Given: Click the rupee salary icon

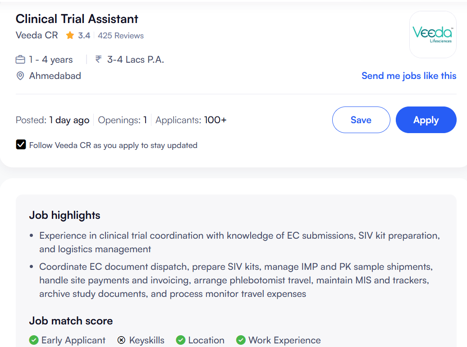Looking at the screenshot, I should (98, 59).
